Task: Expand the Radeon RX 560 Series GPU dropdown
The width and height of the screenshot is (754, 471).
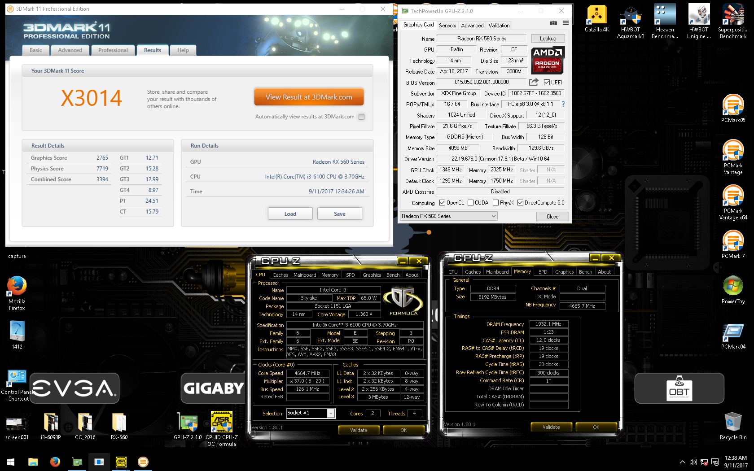Action: point(448,216)
